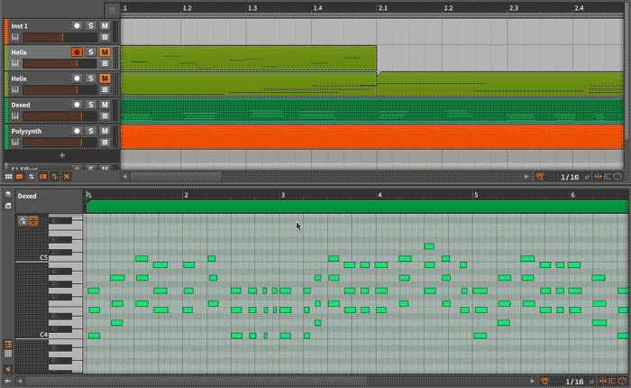Click the Inst 1 volume fader

click(60, 38)
